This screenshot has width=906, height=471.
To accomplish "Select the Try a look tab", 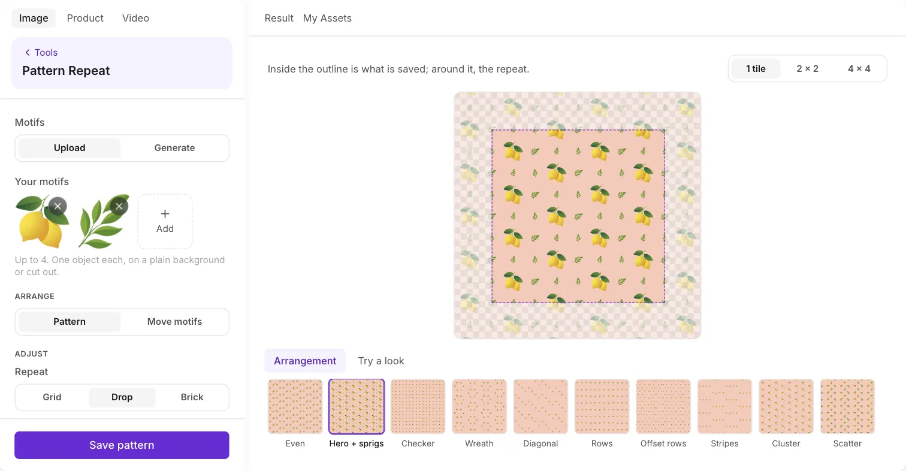I will point(381,361).
